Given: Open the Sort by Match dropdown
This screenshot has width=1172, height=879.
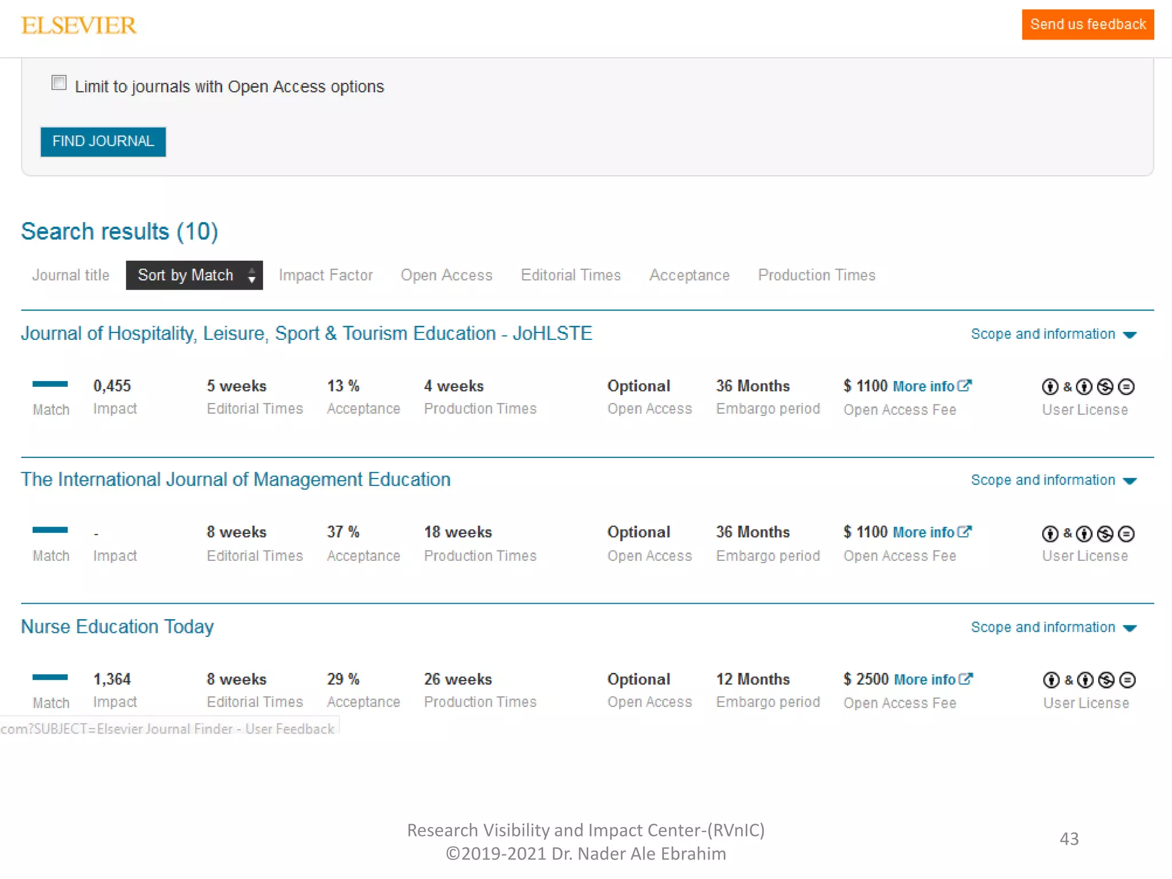Looking at the screenshot, I should point(194,275).
